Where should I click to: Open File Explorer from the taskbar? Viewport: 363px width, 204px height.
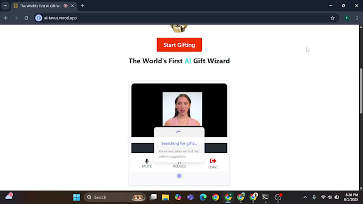click(x=165, y=197)
